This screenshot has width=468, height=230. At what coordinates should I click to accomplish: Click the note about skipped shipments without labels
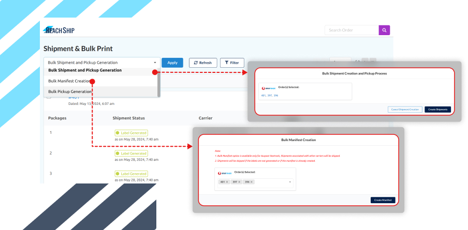pos(265,161)
